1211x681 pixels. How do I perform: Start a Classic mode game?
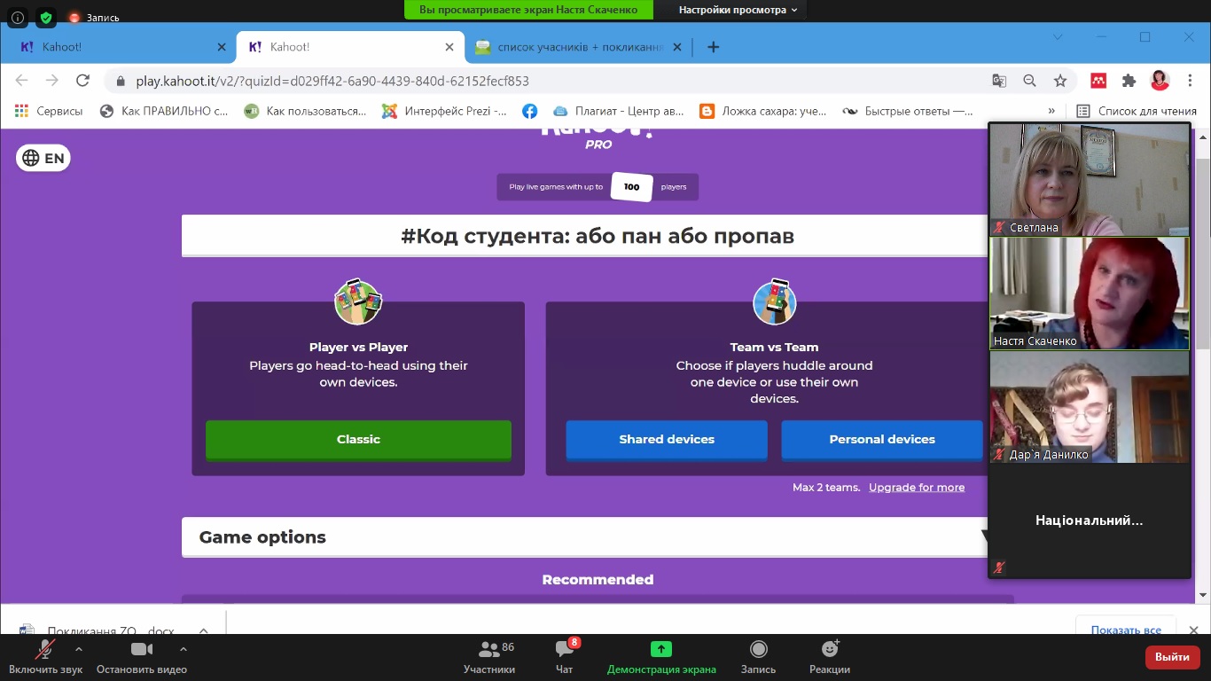(358, 440)
